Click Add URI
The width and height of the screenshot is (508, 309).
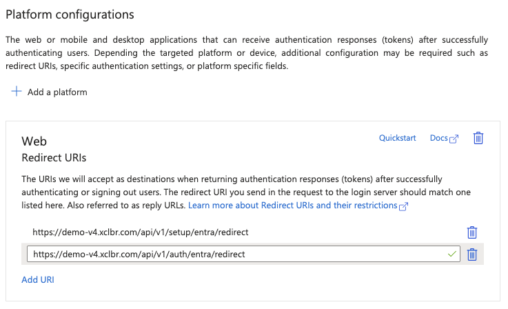38,279
